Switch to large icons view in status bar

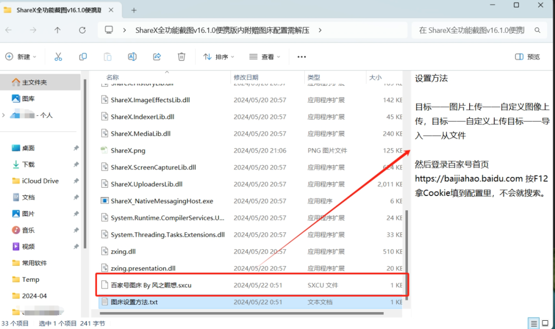(545, 323)
